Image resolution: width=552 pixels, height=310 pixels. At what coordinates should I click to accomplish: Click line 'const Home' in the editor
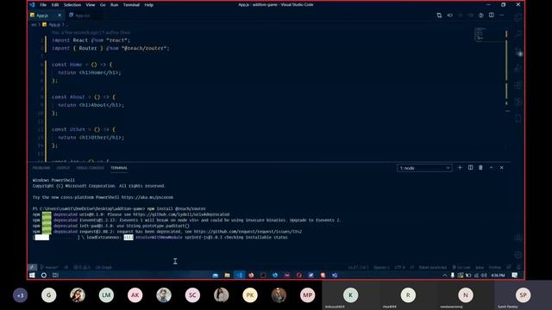[82, 65]
